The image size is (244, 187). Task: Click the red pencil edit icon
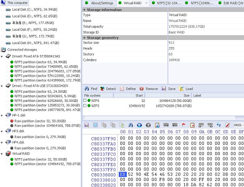228,125
